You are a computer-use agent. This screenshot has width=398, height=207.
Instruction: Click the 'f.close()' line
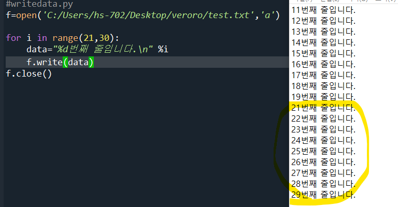[29, 73]
